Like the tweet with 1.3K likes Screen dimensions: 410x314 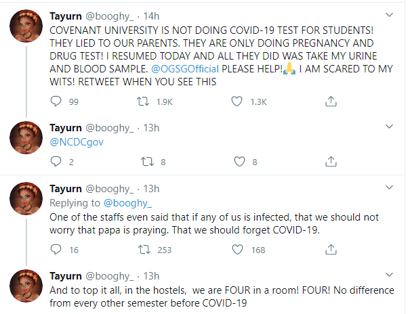237,102
